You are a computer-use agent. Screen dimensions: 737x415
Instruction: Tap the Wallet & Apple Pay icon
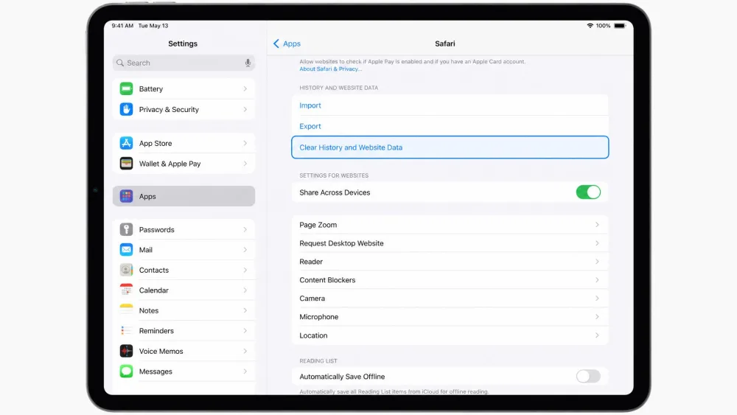(x=126, y=164)
